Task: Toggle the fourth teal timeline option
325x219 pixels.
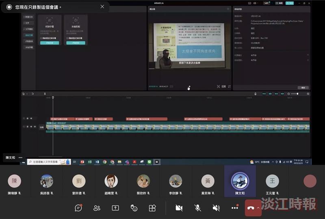Action: tap(282, 94)
